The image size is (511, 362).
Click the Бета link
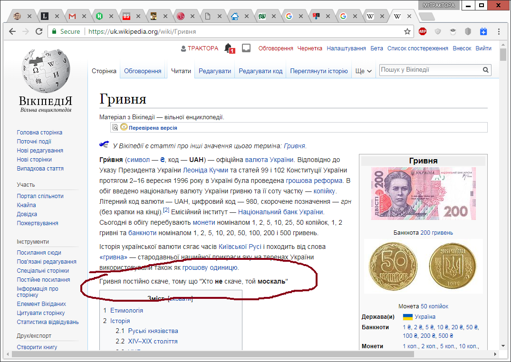[377, 48]
